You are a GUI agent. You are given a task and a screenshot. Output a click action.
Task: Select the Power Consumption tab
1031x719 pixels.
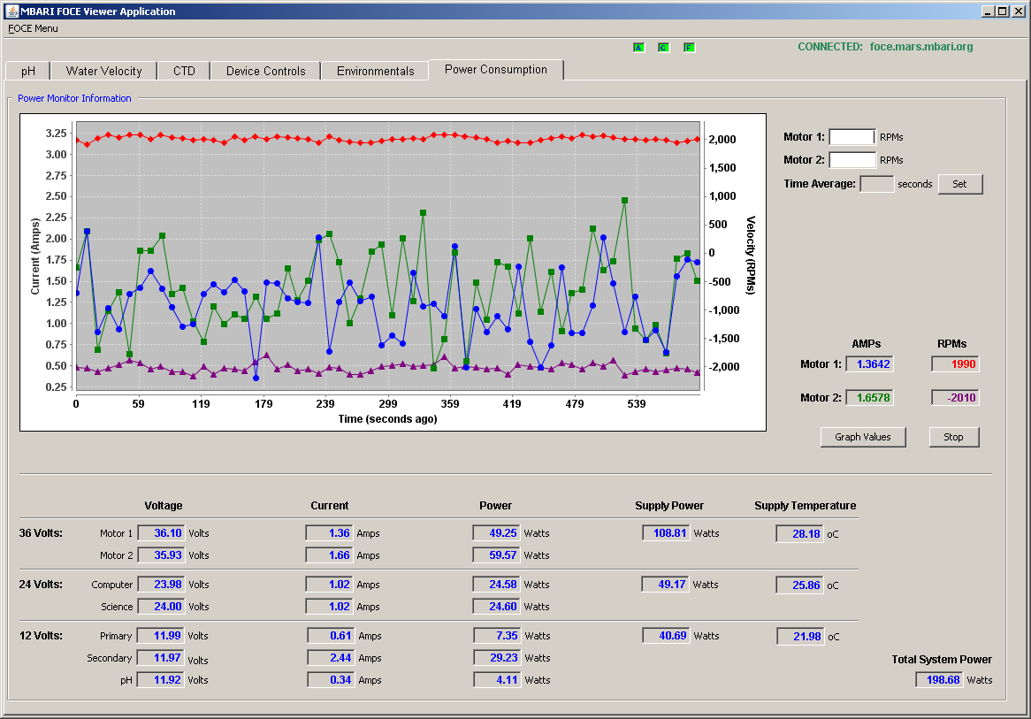(496, 70)
